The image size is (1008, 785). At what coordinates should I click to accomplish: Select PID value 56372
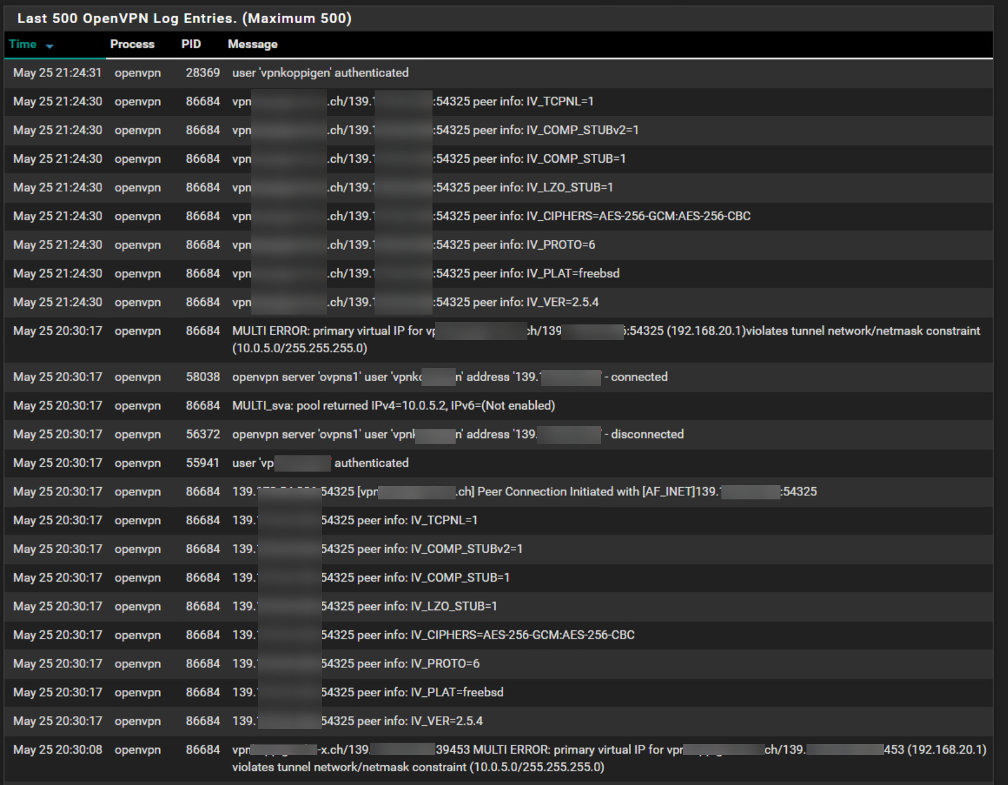203,435
